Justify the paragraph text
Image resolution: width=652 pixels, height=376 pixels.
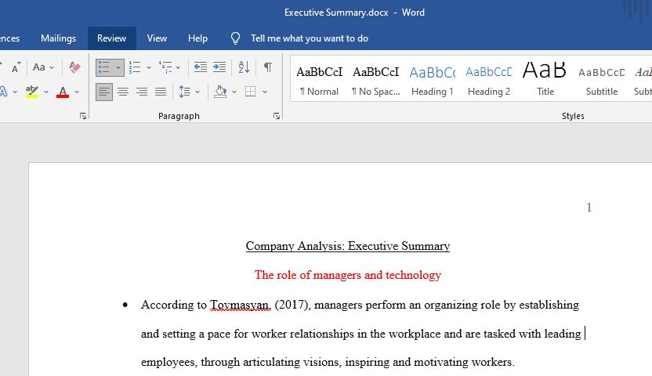pyautogui.click(x=161, y=92)
